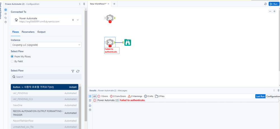Viewport: 280px width, 129px height.
Task: Switch to the Output tab
Action: 41,32
